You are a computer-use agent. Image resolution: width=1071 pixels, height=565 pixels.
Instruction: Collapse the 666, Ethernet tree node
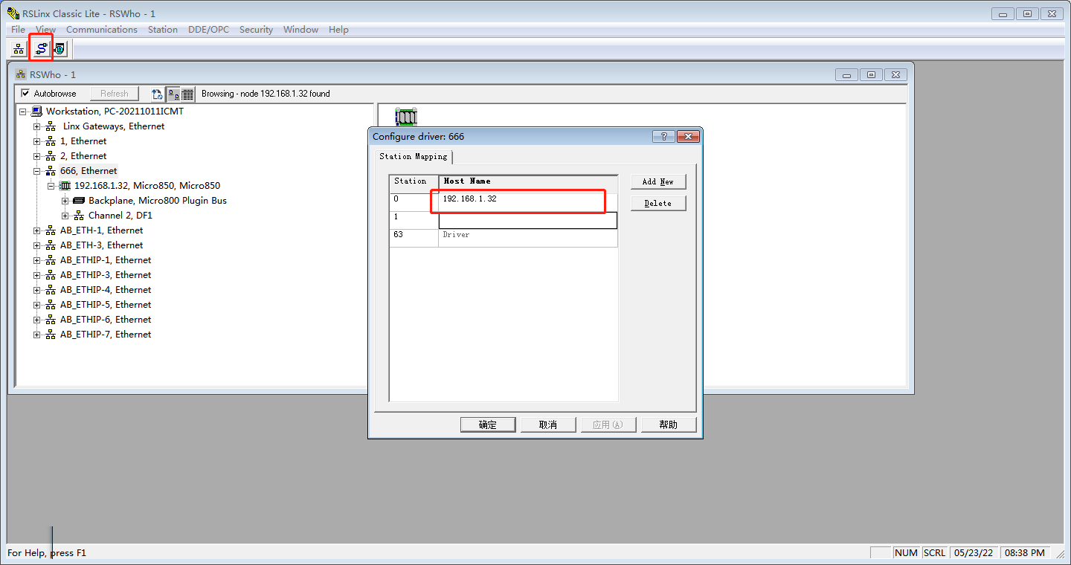coord(36,171)
